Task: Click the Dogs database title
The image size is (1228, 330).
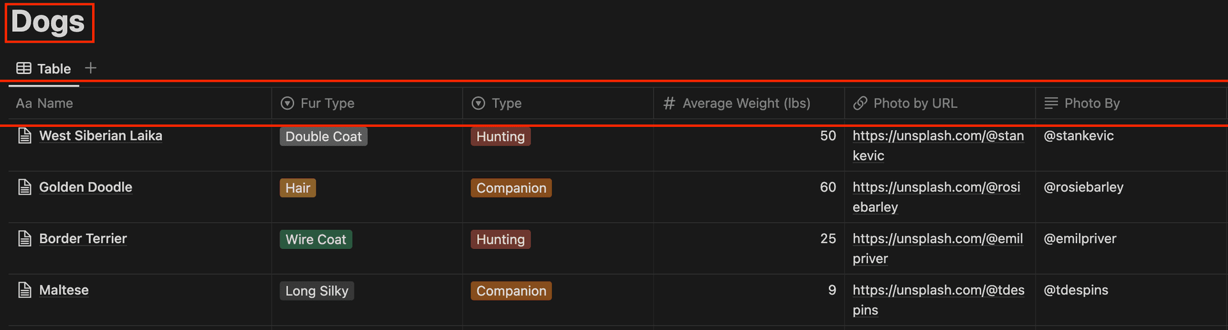Action: click(48, 22)
